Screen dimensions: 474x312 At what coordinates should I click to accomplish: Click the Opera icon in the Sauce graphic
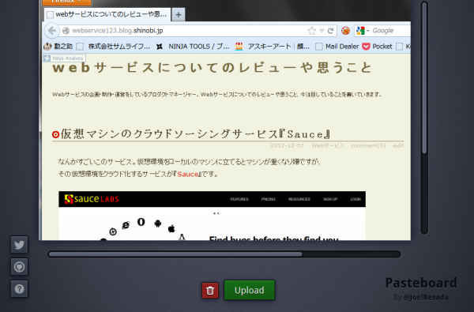click(x=141, y=222)
